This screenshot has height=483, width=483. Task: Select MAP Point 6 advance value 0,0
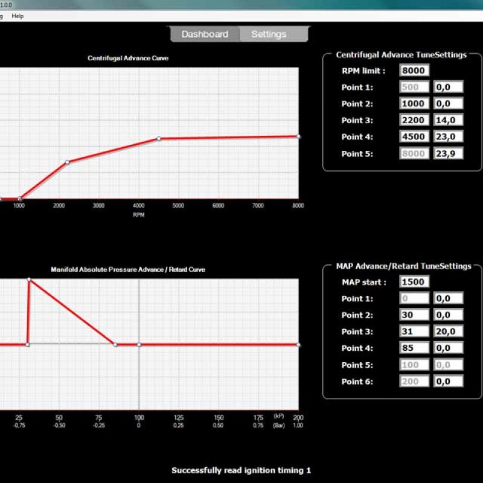coord(448,382)
